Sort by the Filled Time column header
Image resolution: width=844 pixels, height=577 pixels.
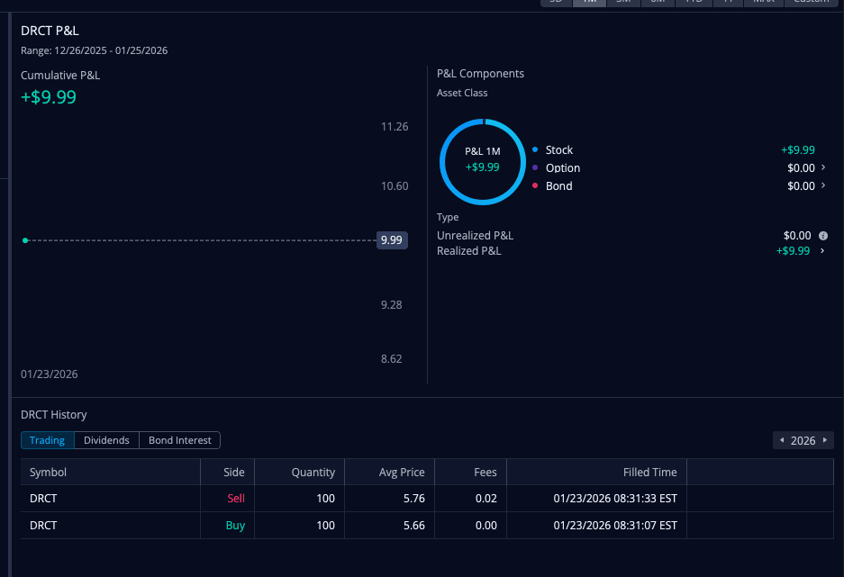point(649,472)
